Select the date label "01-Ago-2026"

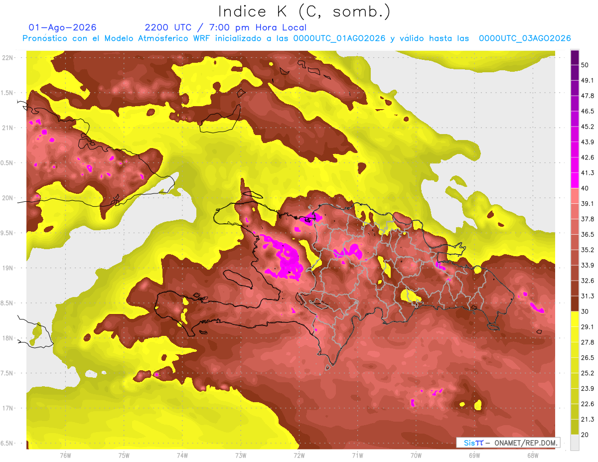(x=63, y=27)
